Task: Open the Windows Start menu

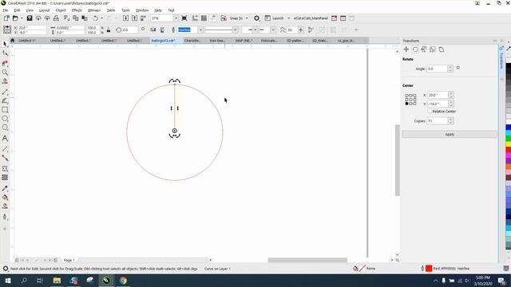Action: tap(7, 281)
